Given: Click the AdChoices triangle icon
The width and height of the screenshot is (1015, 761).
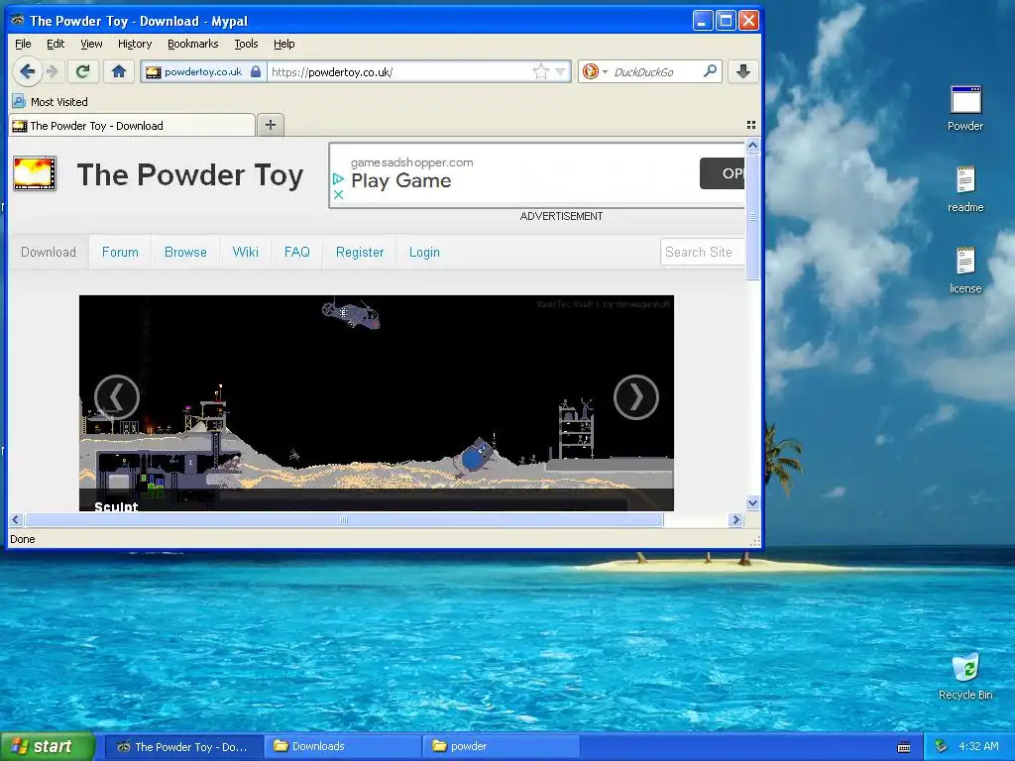Looking at the screenshot, I should 338,178.
